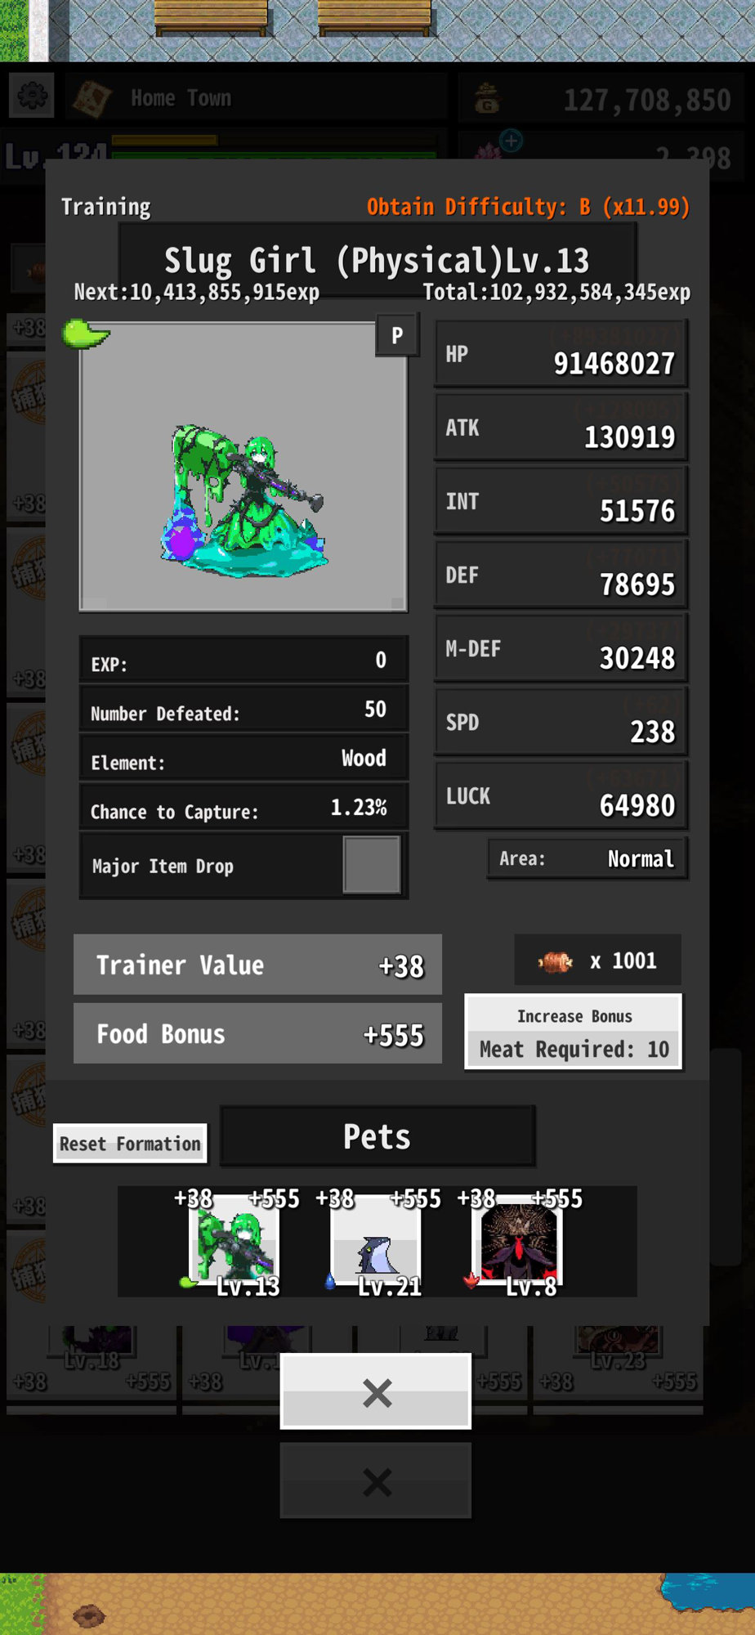Select the Slug Girl Lv.13 pet slot
The image size is (755, 1635).
235,1242
